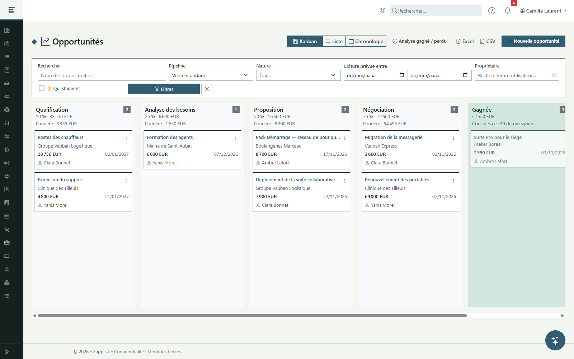Open the headset support icon in sidebar
The width and height of the screenshot is (574, 359).
pos(7,123)
